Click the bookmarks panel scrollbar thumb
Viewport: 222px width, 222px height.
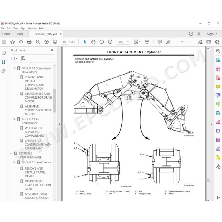[x=55, y=101]
